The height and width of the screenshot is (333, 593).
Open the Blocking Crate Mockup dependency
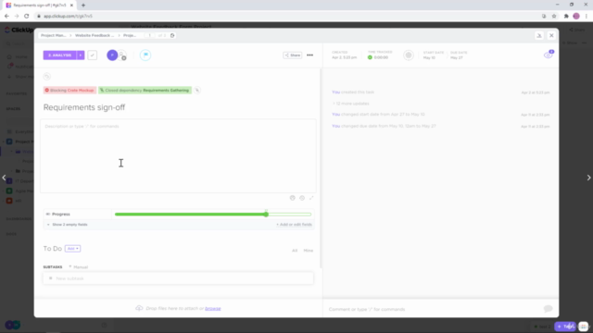(x=69, y=91)
